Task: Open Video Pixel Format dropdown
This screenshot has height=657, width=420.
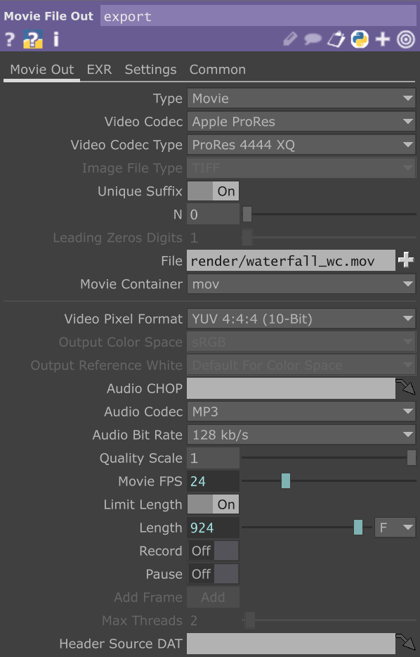Action: (301, 319)
